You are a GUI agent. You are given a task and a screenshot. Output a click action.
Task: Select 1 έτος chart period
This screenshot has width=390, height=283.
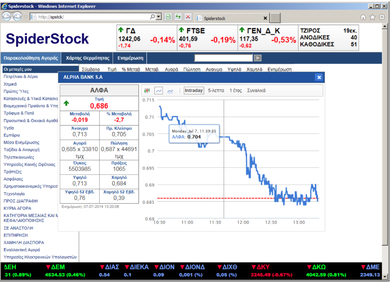(x=235, y=91)
